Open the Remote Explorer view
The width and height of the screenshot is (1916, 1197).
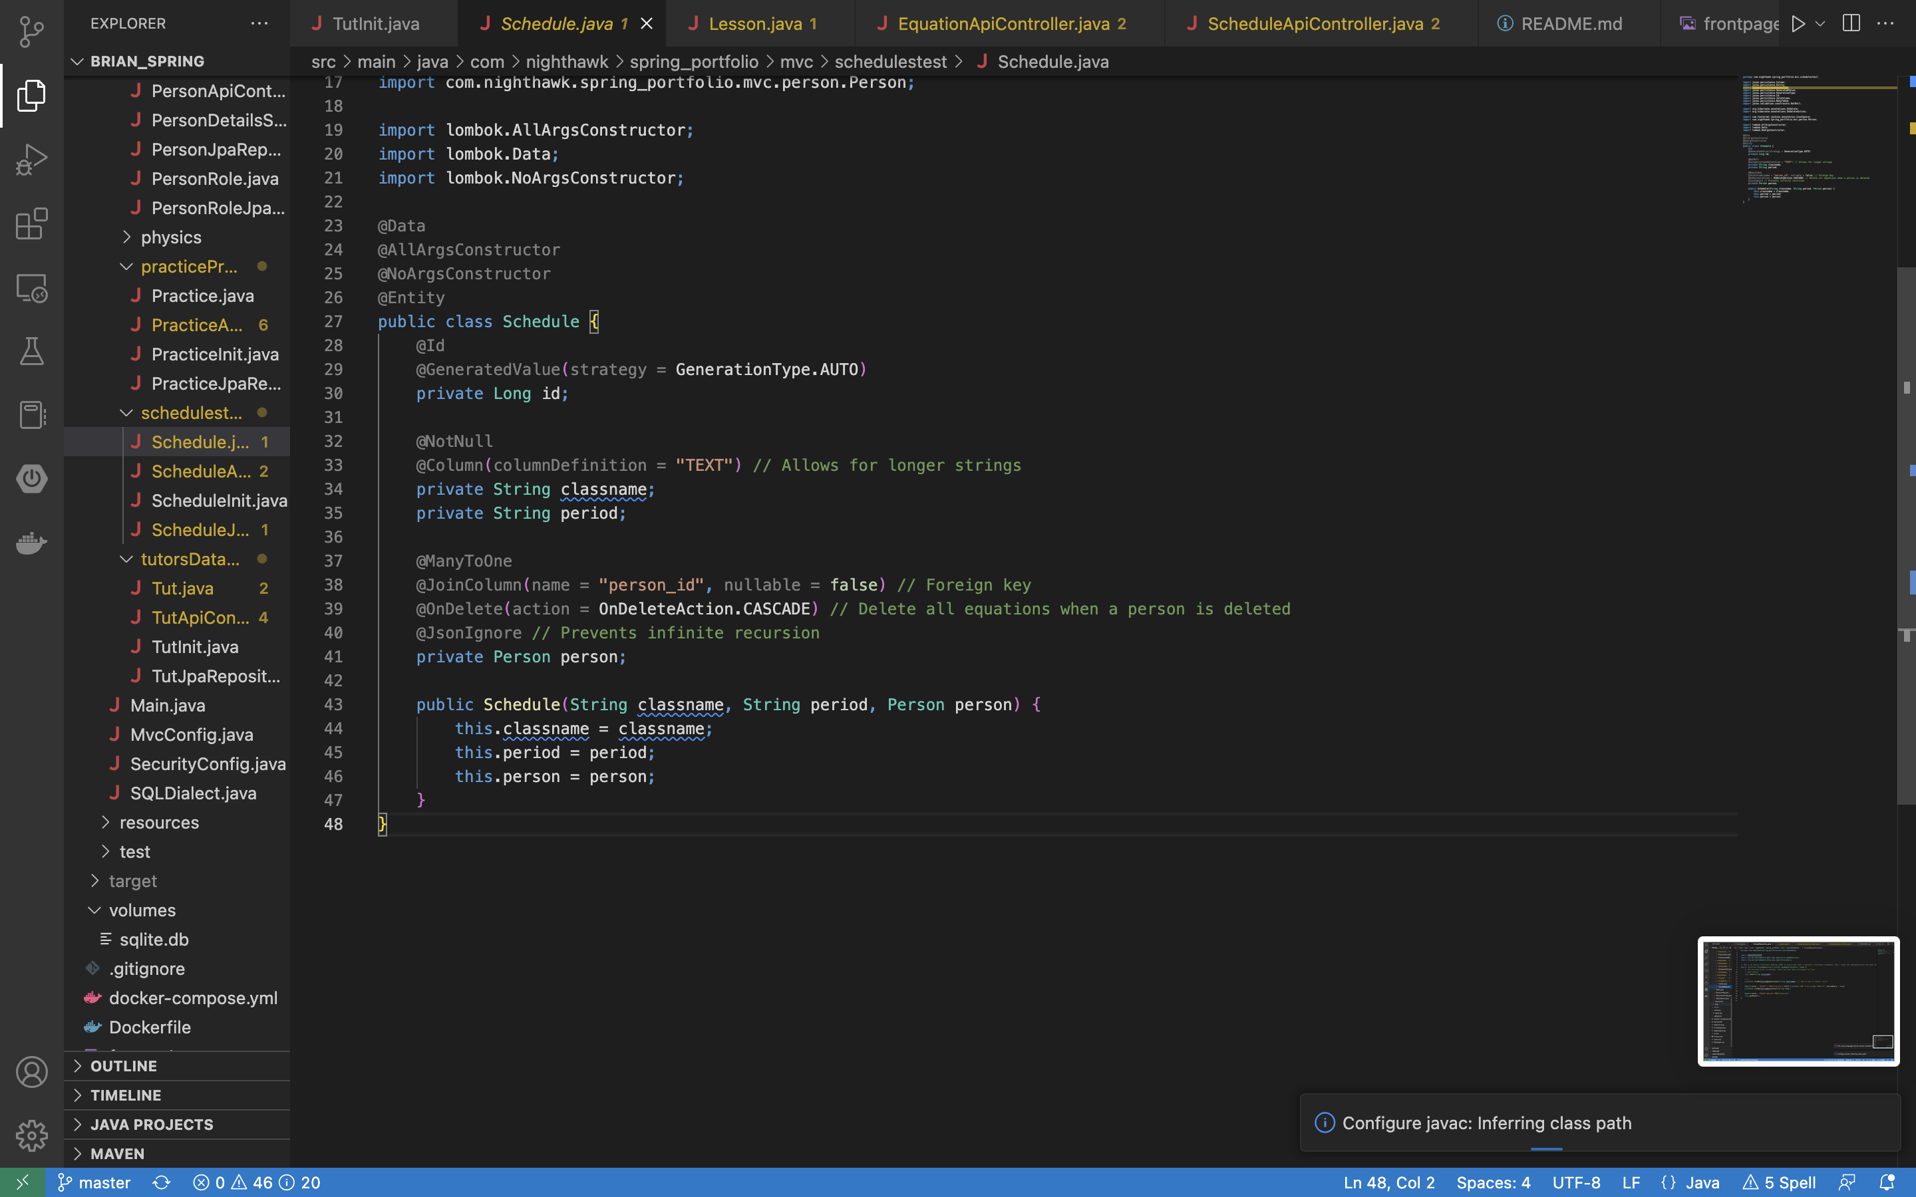[32, 287]
